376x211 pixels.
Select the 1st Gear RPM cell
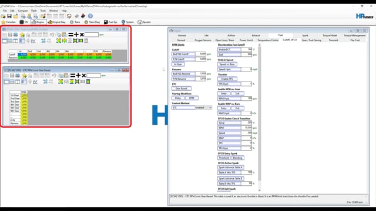23,95
